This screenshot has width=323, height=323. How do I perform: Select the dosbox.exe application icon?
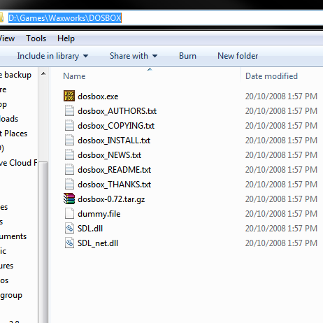click(x=69, y=96)
